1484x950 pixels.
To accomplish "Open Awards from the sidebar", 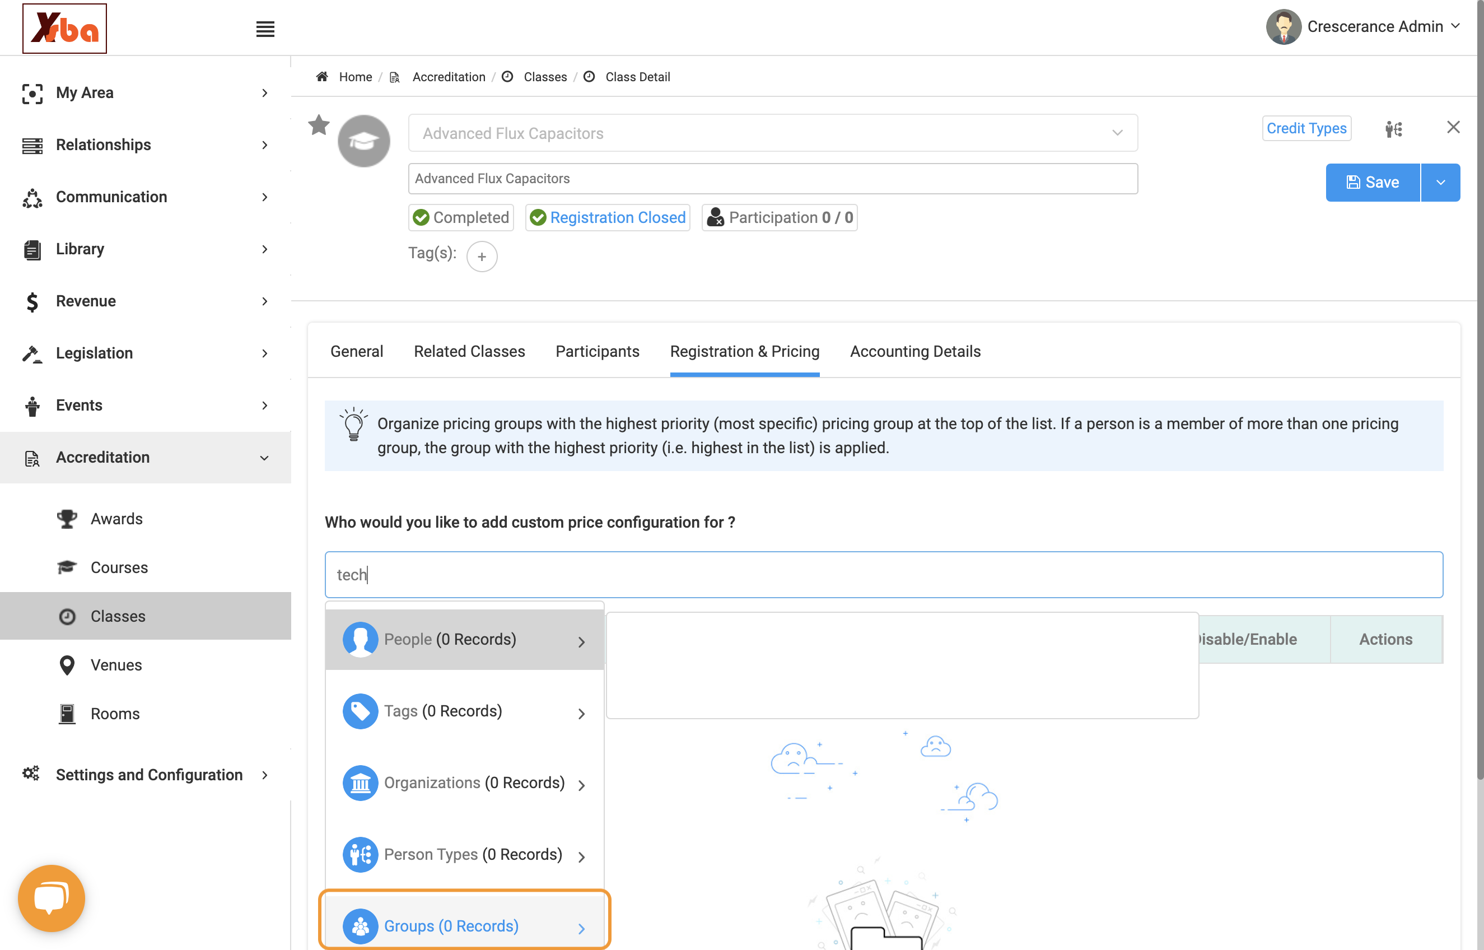I will point(116,519).
